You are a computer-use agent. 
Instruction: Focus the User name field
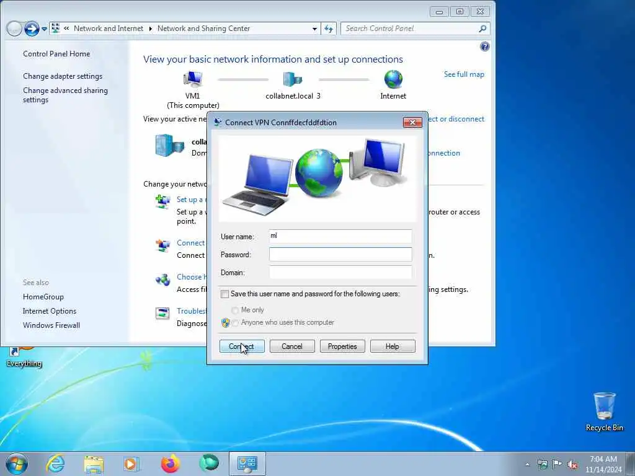click(x=340, y=236)
